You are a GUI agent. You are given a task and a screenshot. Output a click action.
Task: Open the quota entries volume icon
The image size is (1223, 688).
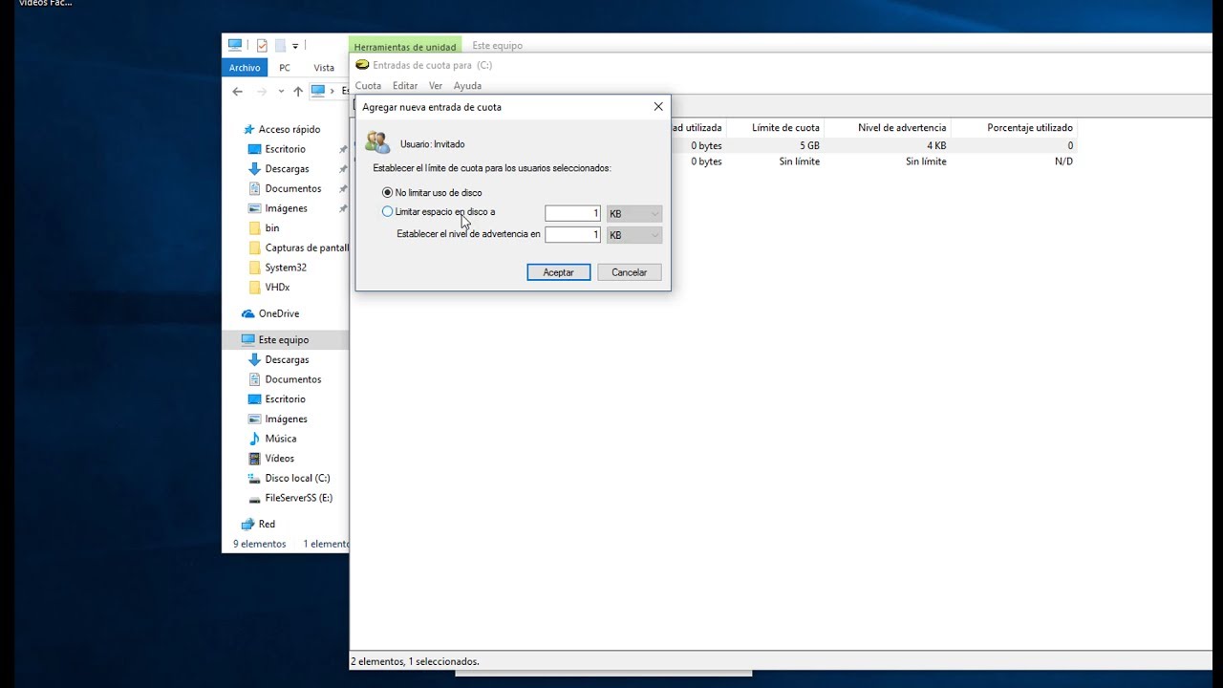(x=363, y=65)
